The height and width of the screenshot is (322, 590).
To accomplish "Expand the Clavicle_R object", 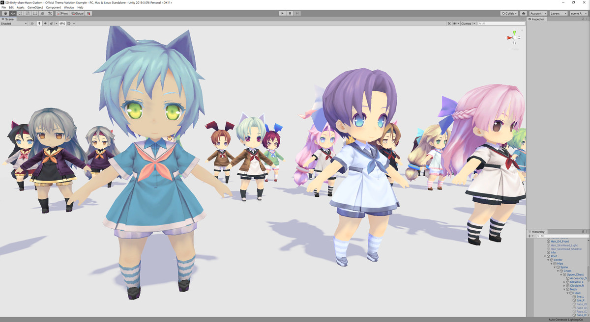I will tap(564, 286).
